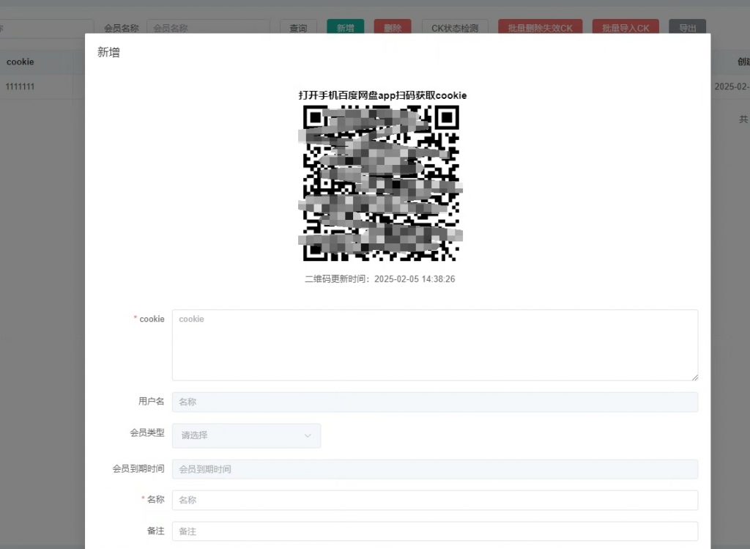Click the 查询 search button
This screenshot has height=549, width=750.
(299, 28)
